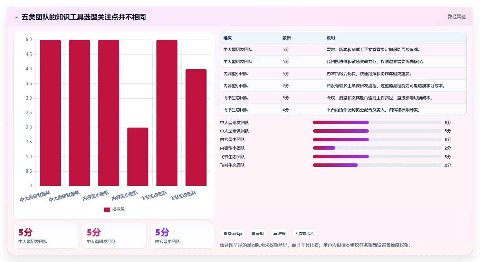Click the table icon in 表格 chip
Screen dimensions: 480x262
point(253,233)
